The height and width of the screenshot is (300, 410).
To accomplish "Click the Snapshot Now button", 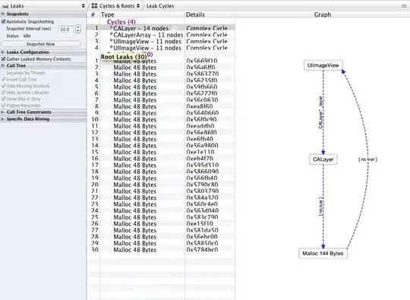I will point(40,44).
